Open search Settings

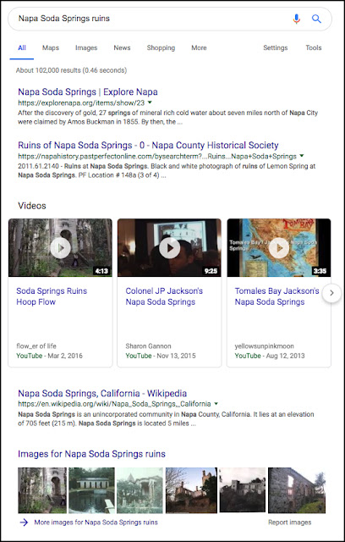click(276, 48)
